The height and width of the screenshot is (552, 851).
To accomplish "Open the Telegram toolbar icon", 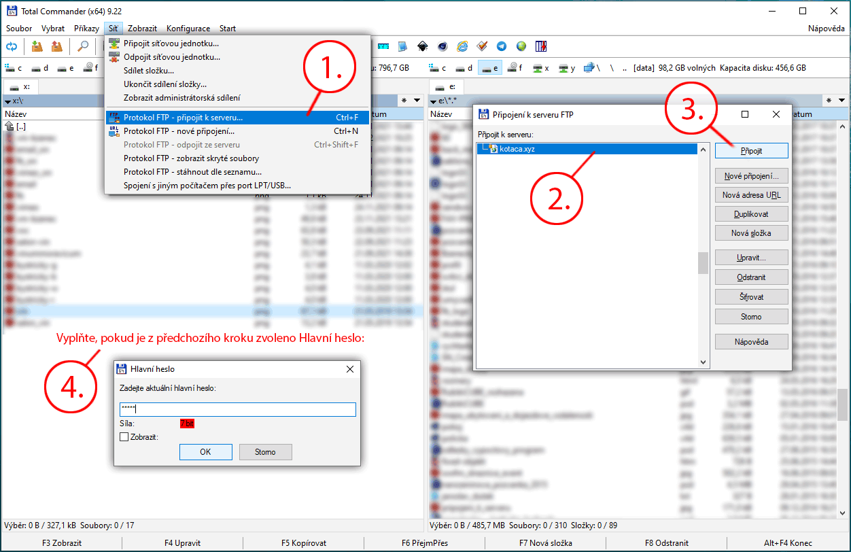I will click(502, 46).
